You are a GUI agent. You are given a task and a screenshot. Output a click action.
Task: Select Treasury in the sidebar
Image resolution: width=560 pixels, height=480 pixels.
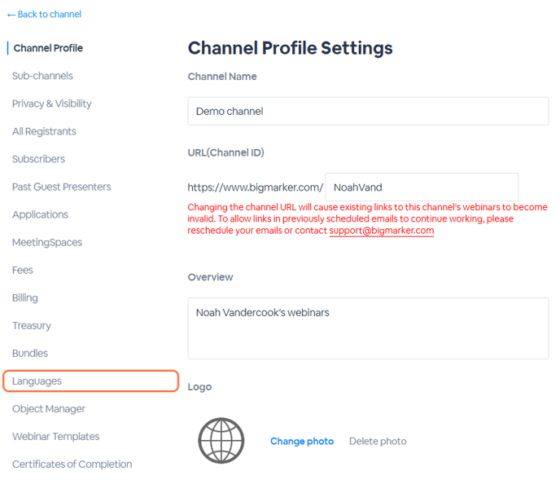tap(32, 325)
